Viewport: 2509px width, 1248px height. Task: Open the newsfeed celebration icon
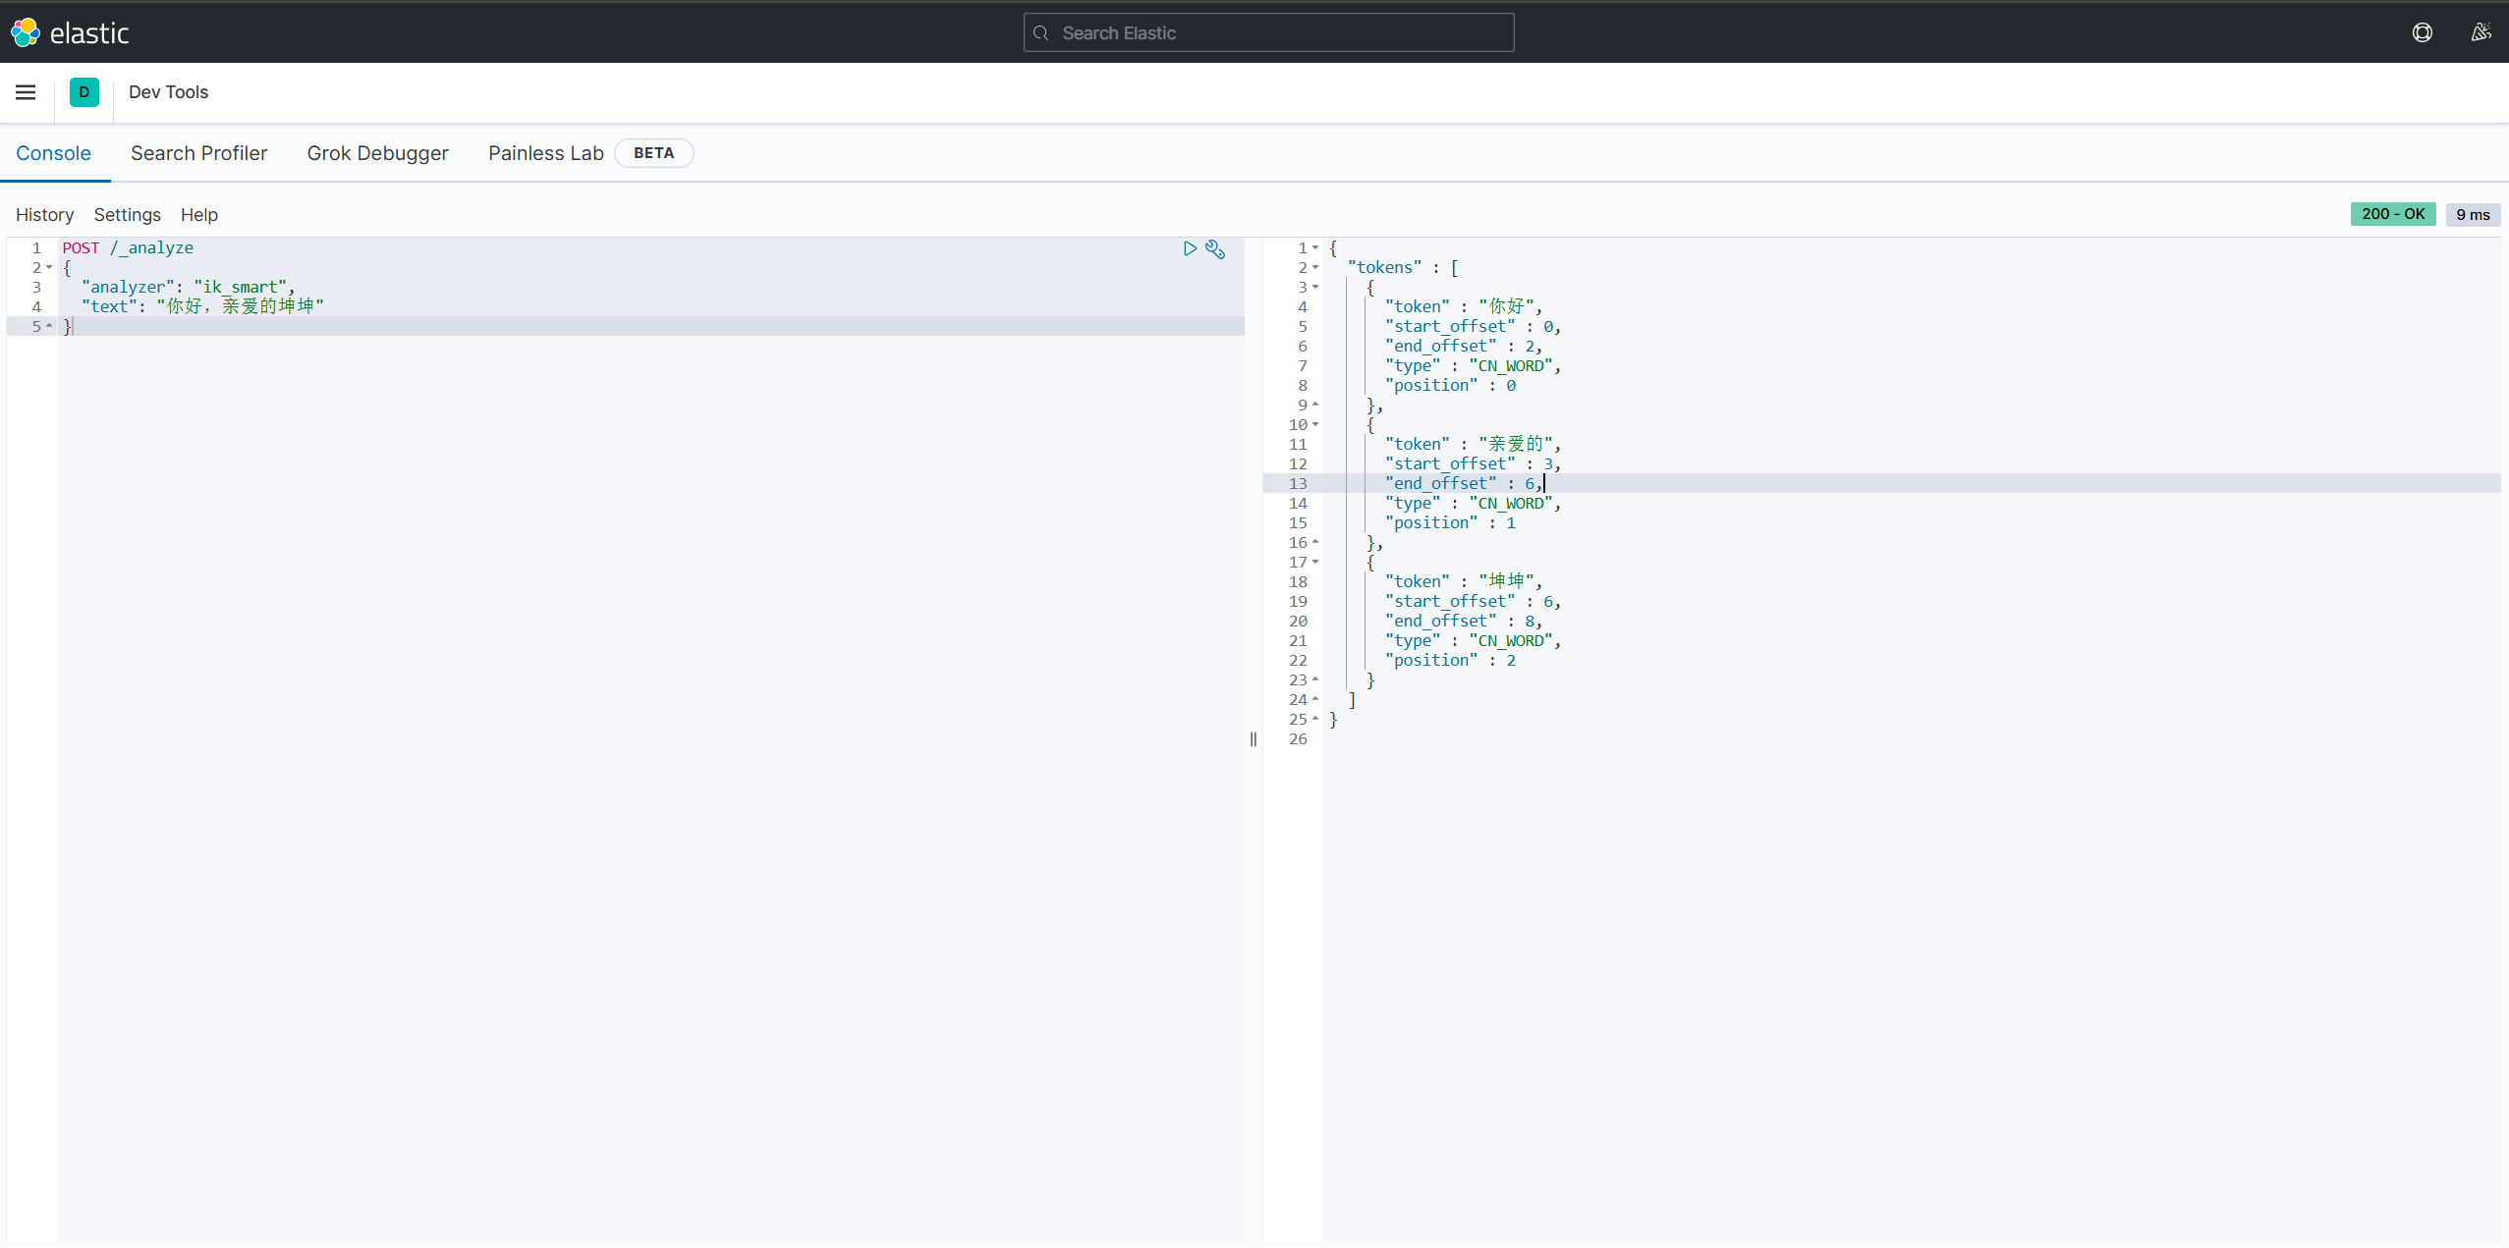[x=2481, y=32]
